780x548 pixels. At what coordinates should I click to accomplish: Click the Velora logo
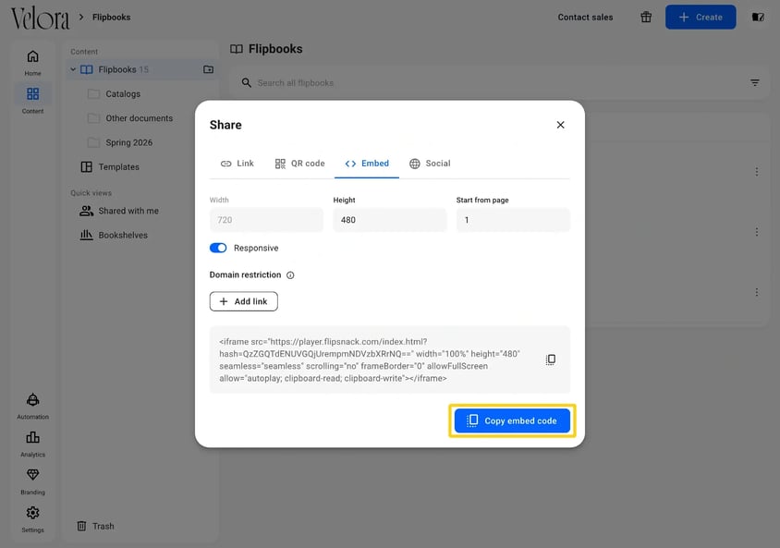point(41,18)
